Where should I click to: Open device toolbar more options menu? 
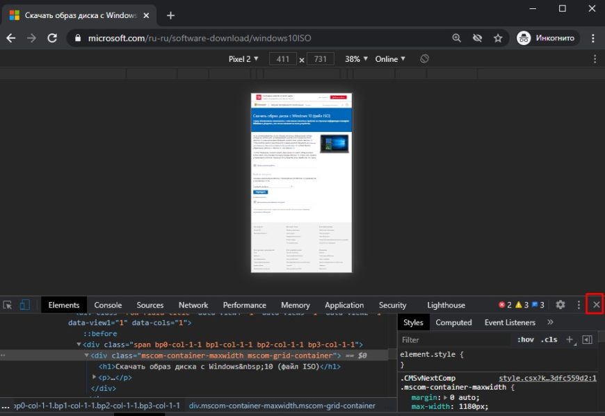(595, 58)
